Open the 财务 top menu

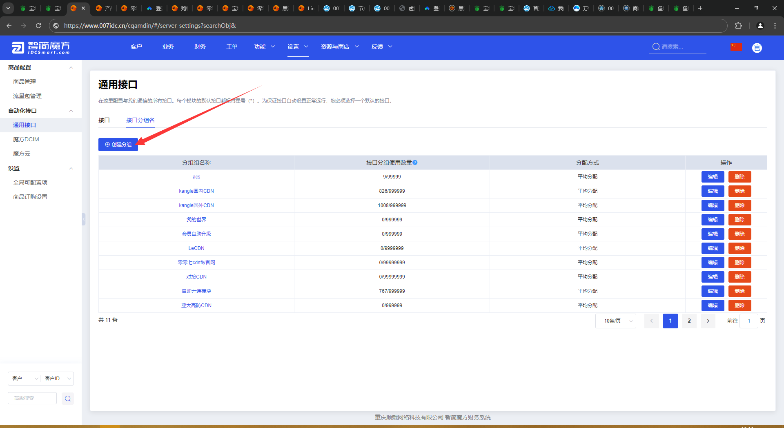(200, 47)
